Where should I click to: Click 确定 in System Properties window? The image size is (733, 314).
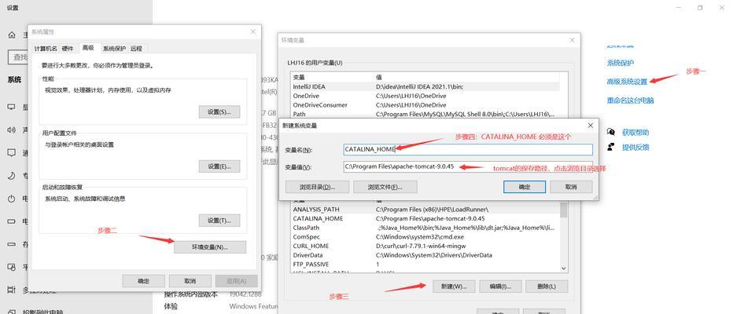point(143,281)
